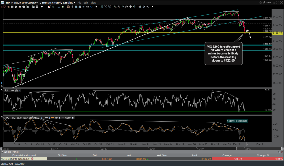Click the redo arrow icon
The width and height of the screenshot is (284, 166).
[88, 7]
